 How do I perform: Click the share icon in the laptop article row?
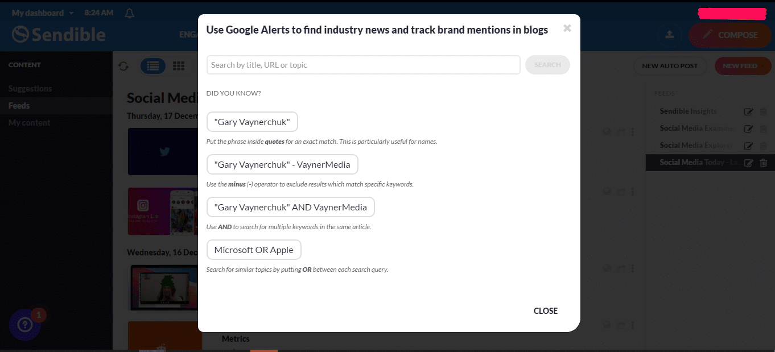click(x=621, y=268)
